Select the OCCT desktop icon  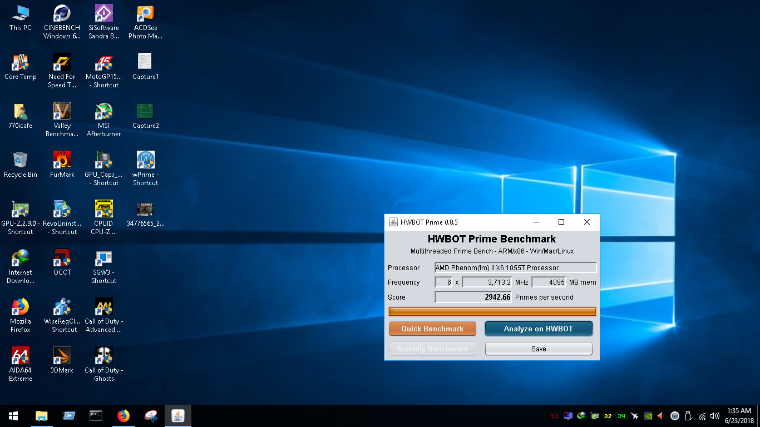click(x=62, y=262)
